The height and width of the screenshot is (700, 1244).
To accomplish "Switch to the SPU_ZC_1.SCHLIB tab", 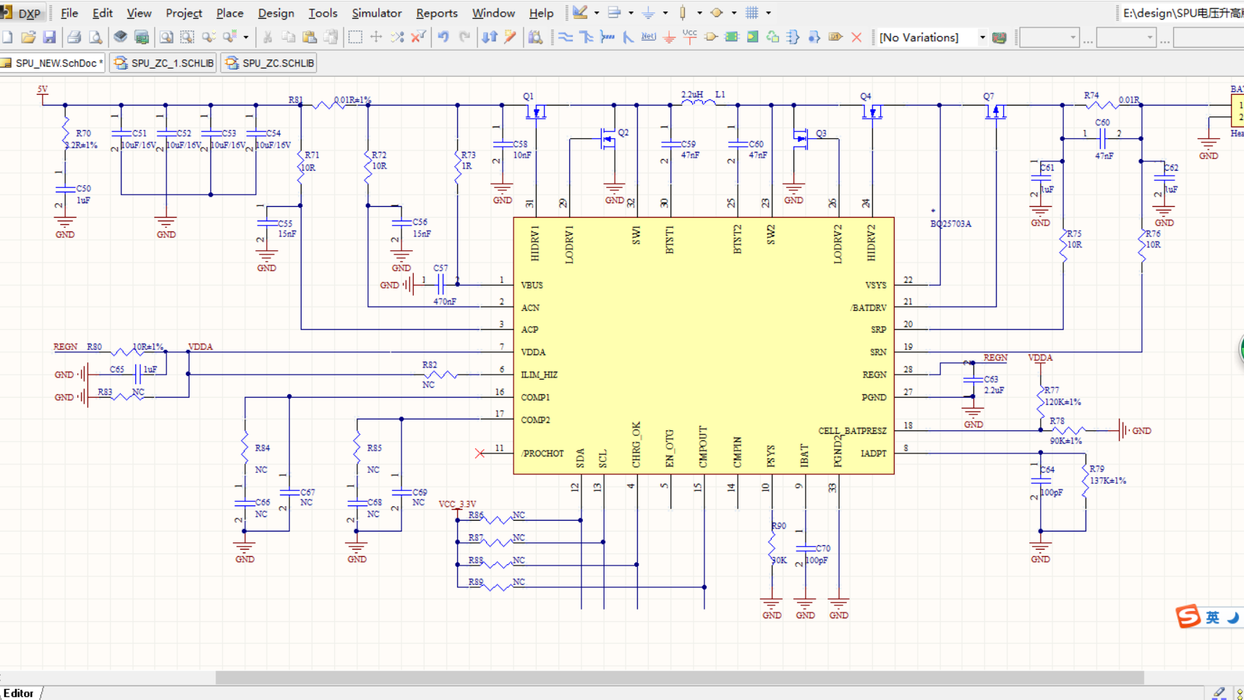I will point(165,63).
